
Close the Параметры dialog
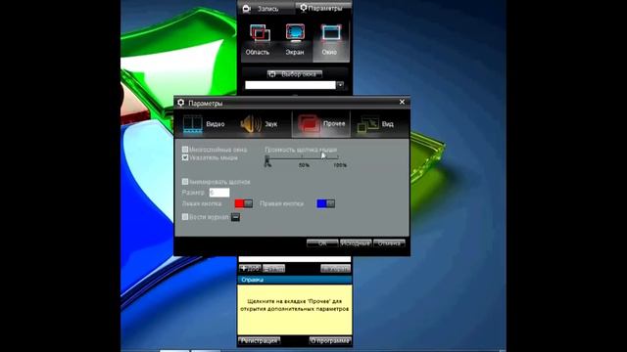pyautogui.click(x=402, y=102)
